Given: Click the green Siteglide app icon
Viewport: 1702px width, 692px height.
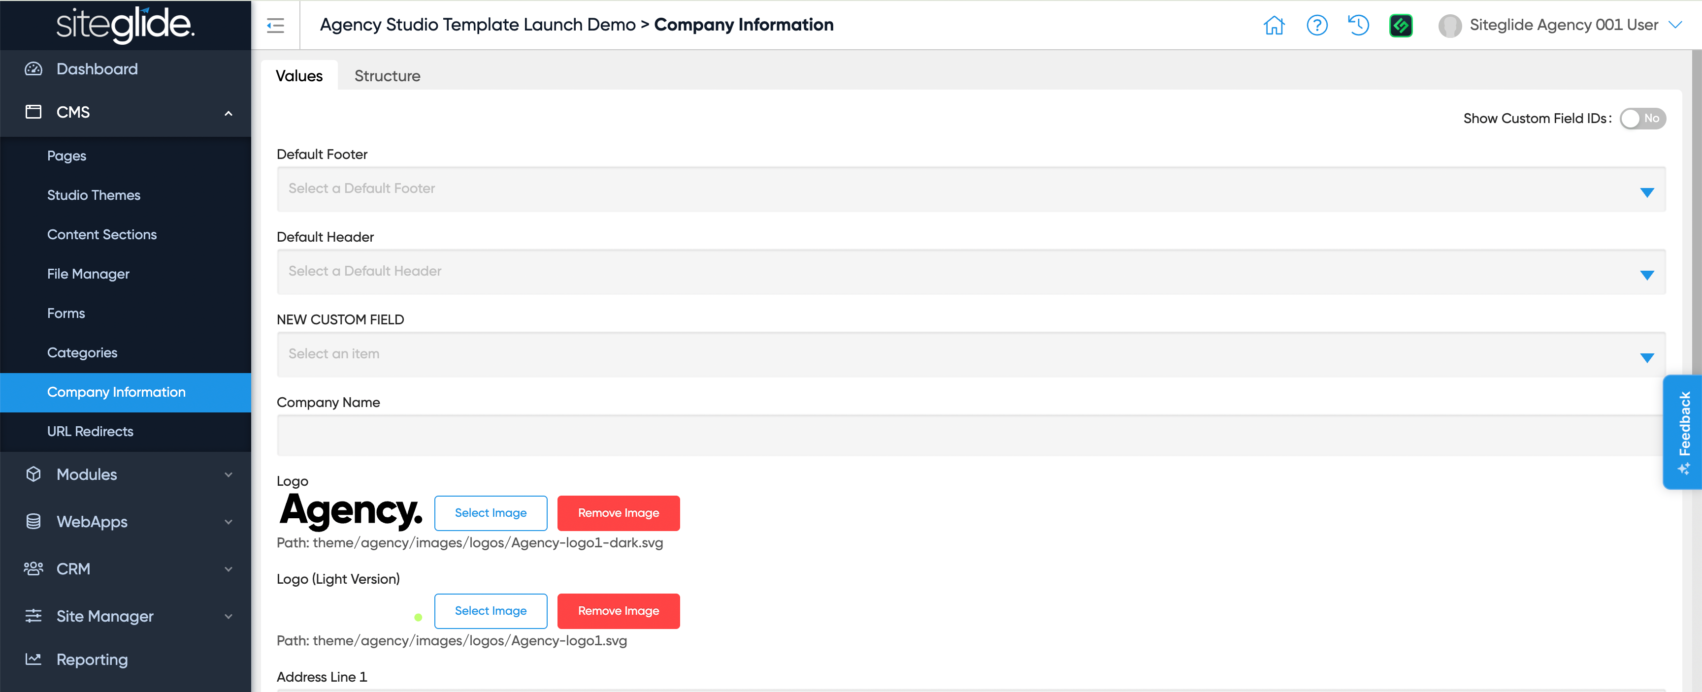Looking at the screenshot, I should pos(1401,25).
